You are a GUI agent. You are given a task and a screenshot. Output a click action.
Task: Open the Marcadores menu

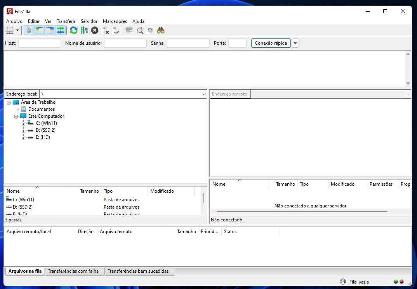pyautogui.click(x=115, y=21)
